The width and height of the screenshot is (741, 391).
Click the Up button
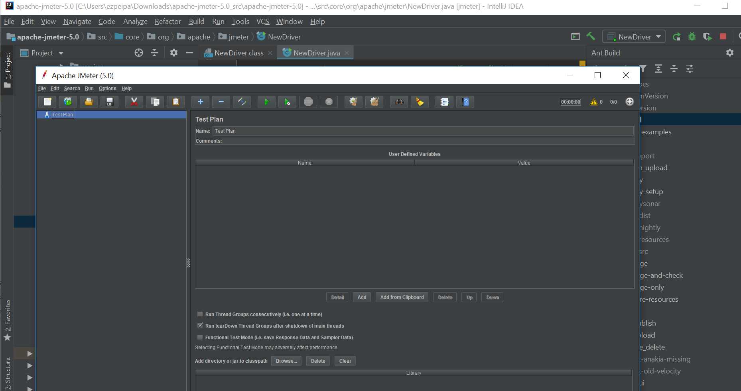[469, 297]
